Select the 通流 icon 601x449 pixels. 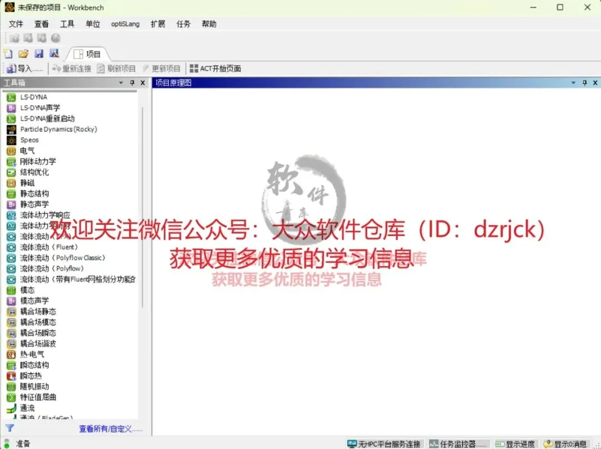(x=11, y=408)
